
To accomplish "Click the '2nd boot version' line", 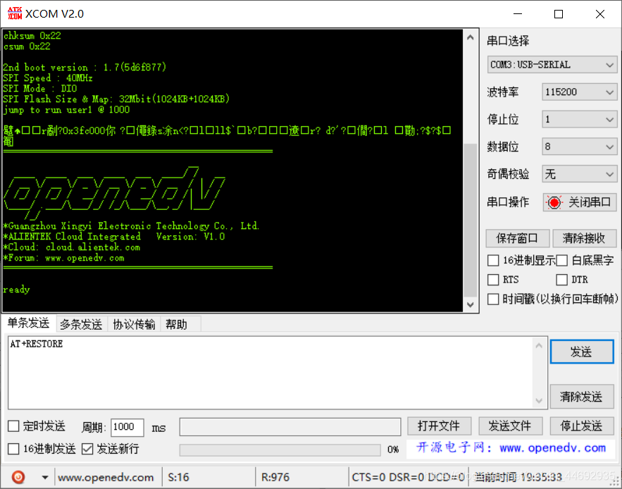I will pos(85,67).
